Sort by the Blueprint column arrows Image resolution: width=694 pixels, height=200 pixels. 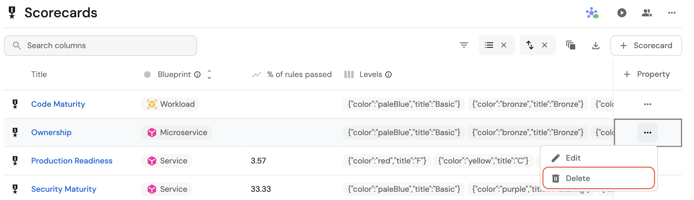pos(209,74)
